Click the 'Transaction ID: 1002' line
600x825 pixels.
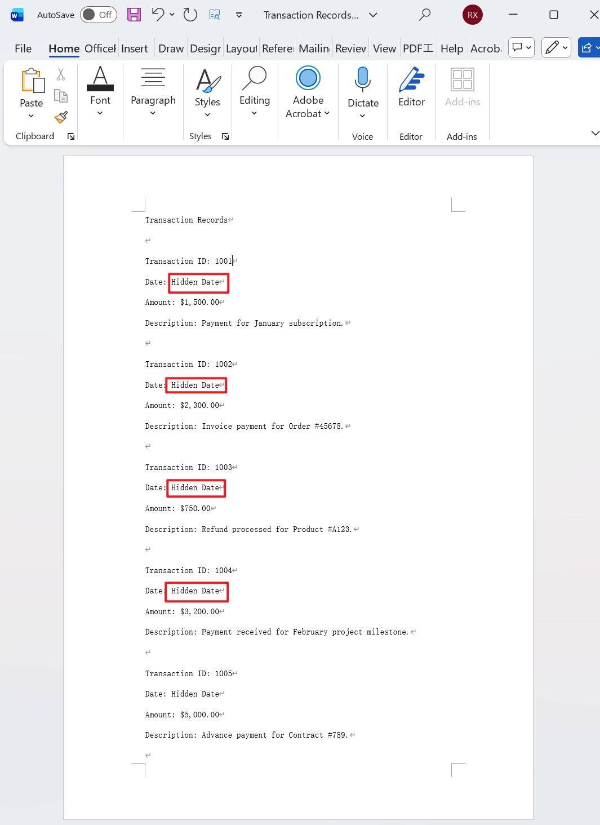(189, 364)
